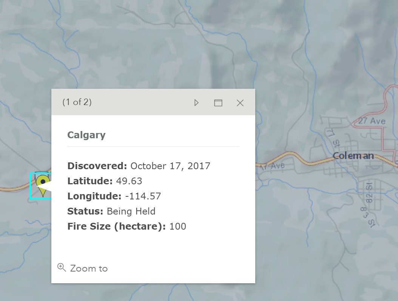Click the next record arrow in popup
Screen dimensions: 398x301
coord(196,102)
